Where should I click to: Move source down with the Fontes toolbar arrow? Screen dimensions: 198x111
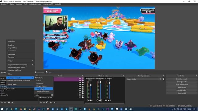[x=54, y=102]
